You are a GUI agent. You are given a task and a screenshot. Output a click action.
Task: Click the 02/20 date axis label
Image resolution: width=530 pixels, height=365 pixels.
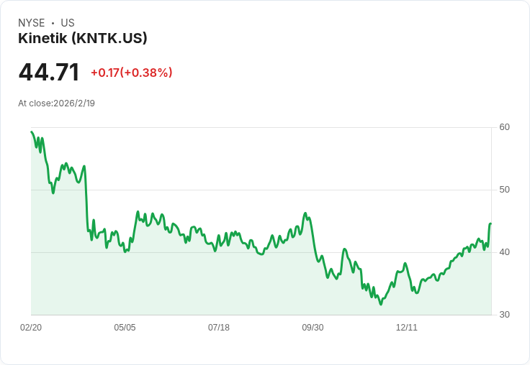pos(31,327)
